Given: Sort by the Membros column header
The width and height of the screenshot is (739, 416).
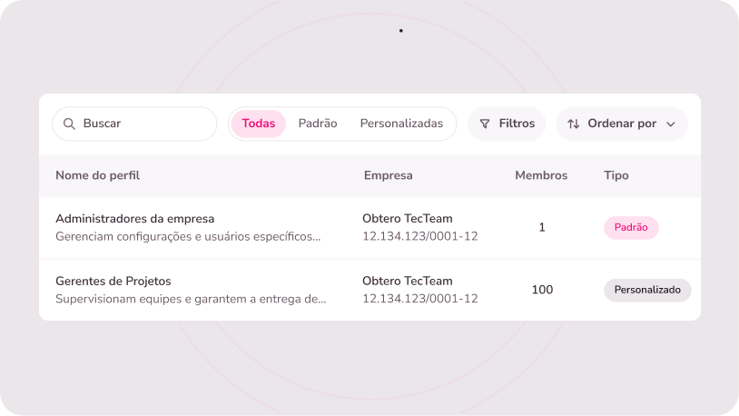Looking at the screenshot, I should pos(541,175).
